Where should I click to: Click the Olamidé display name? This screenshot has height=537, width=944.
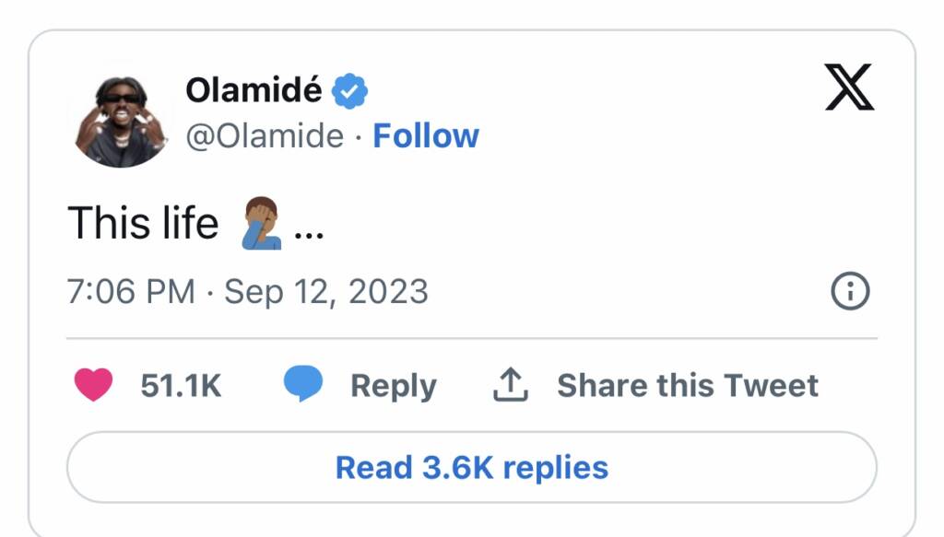pos(254,90)
